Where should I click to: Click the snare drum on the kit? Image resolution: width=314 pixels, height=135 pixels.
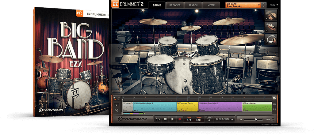[161, 64]
